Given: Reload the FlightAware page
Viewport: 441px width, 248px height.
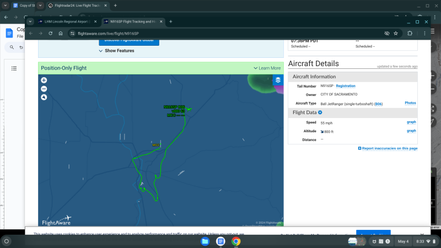Looking at the screenshot, I should pos(51,34).
